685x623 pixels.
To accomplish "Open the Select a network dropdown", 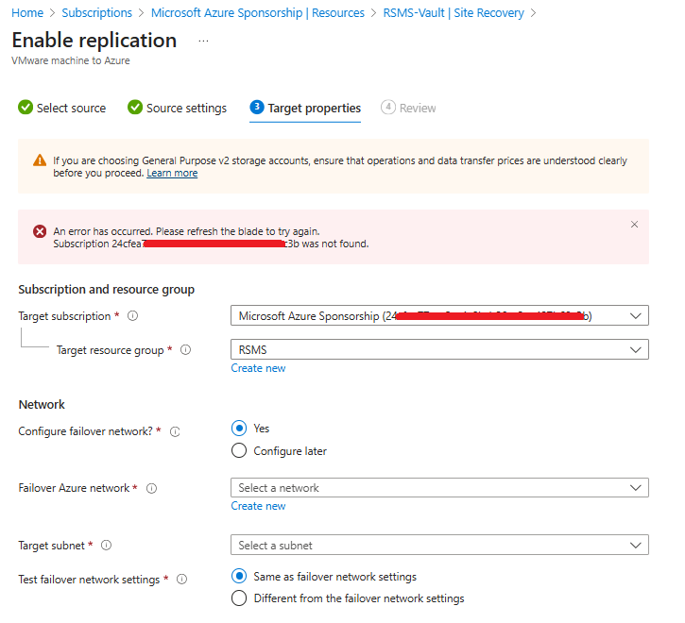I will click(x=439, y=488).
